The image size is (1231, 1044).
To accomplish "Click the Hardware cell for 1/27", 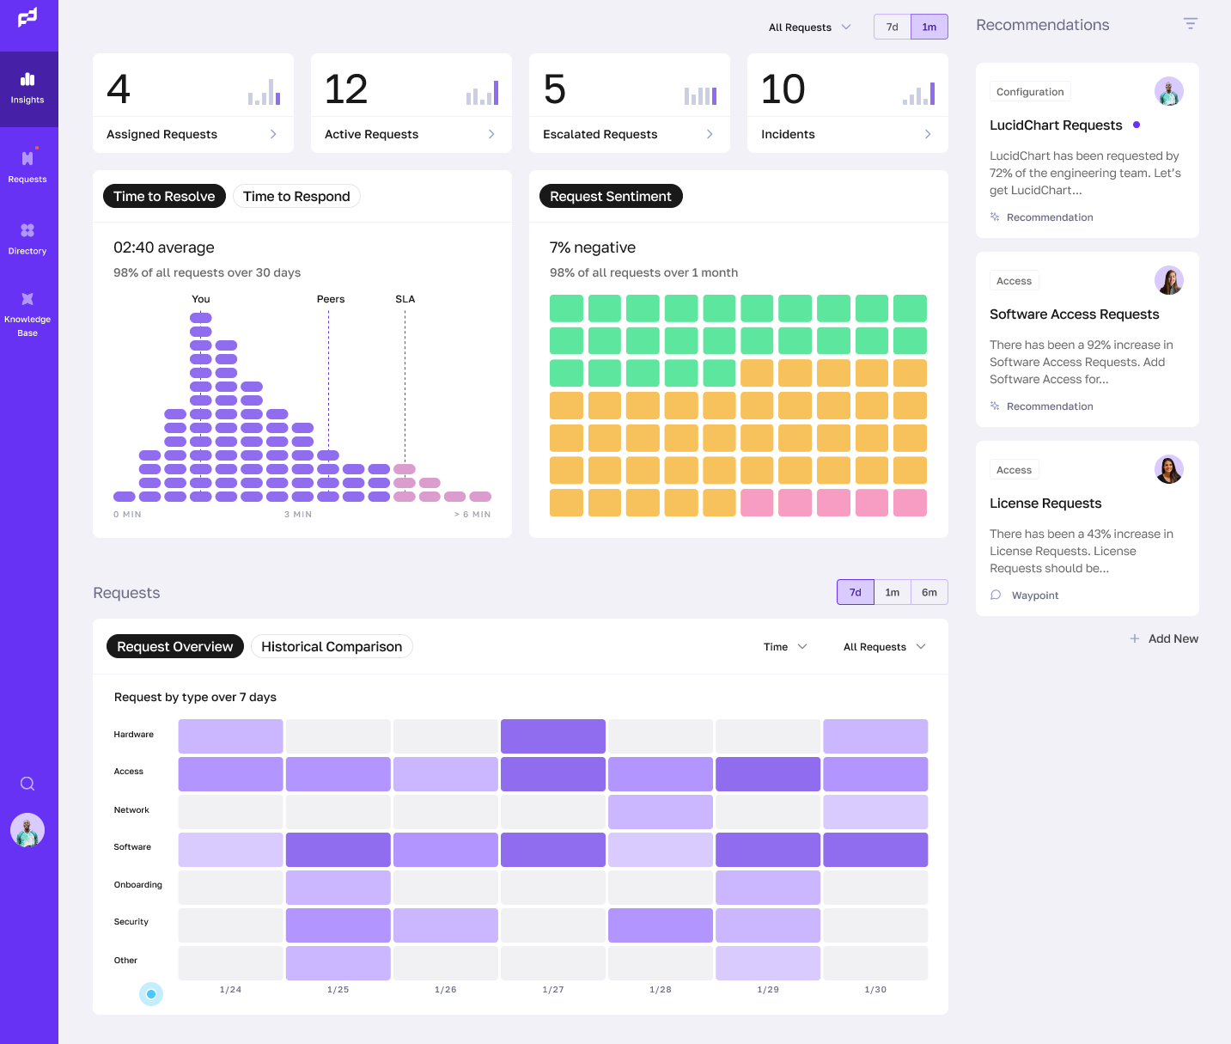I will pos(553,736).
